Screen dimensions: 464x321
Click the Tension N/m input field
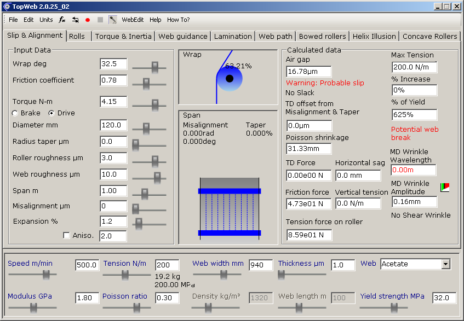(167, 265)
